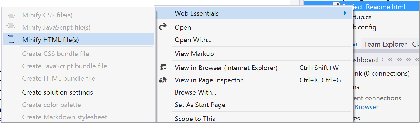Choose Open With... from context menu

tap(193, 40)
